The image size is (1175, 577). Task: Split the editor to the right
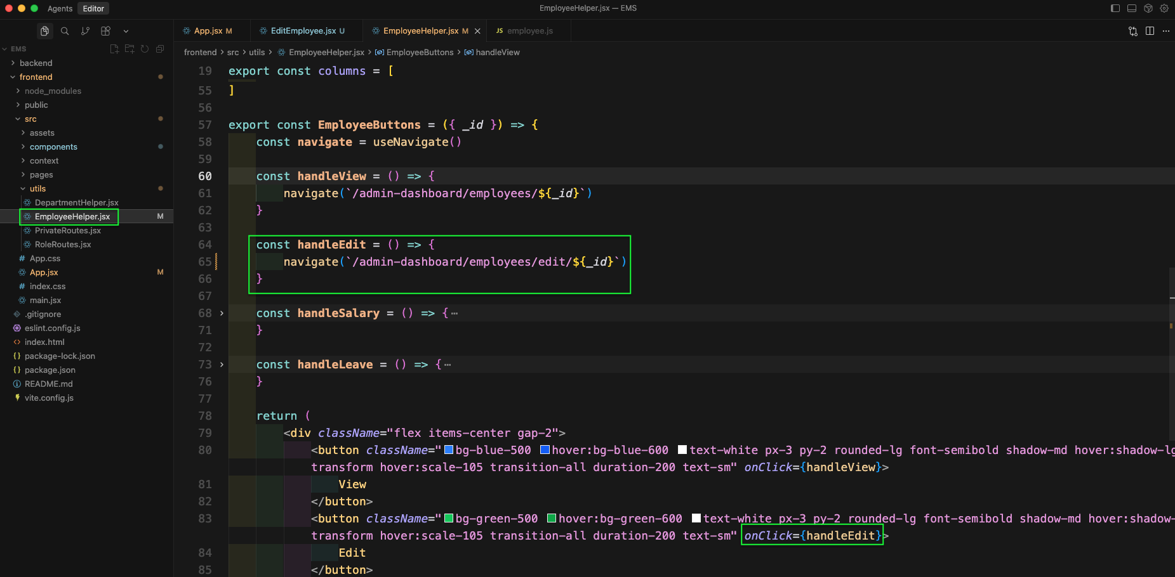tap(1150, 31)
